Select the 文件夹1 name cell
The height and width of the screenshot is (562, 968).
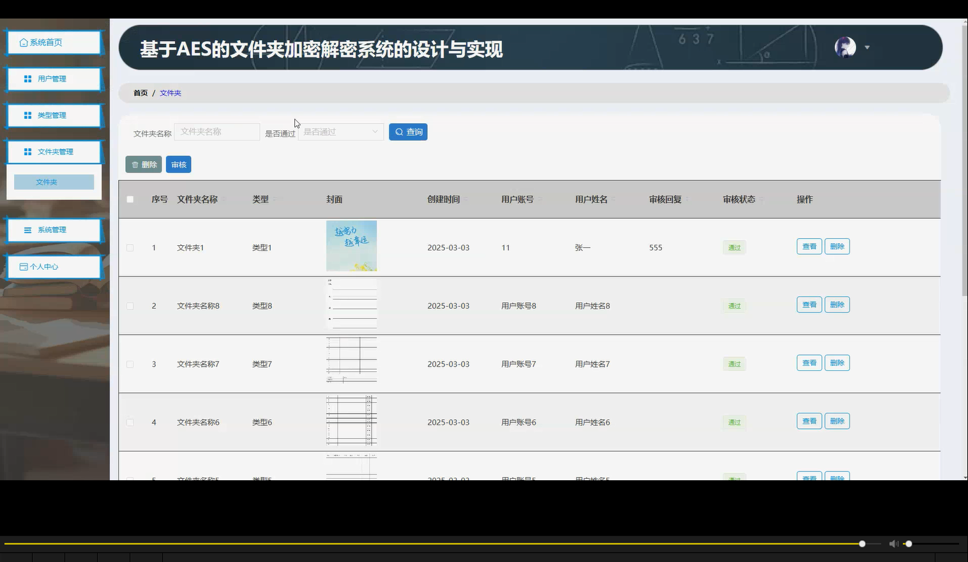[x=190, y=248]
